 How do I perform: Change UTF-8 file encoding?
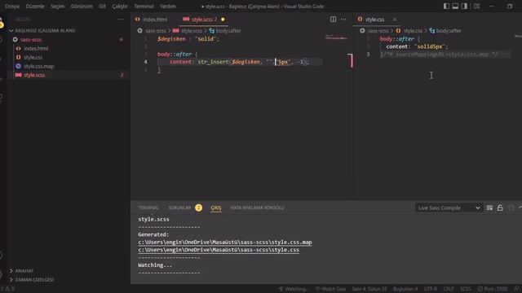point(431,289)
